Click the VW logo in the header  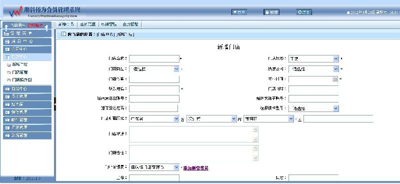pos(15,11)
